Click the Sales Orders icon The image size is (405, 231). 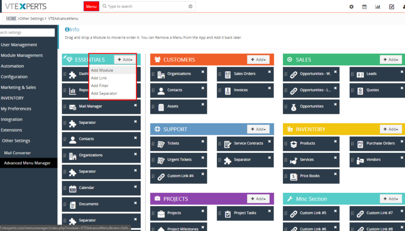pyautogui.click(x=228, y=75)
